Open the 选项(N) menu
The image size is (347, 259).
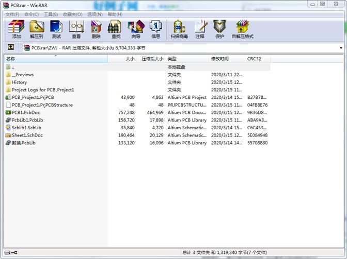[x=95, y=14]
